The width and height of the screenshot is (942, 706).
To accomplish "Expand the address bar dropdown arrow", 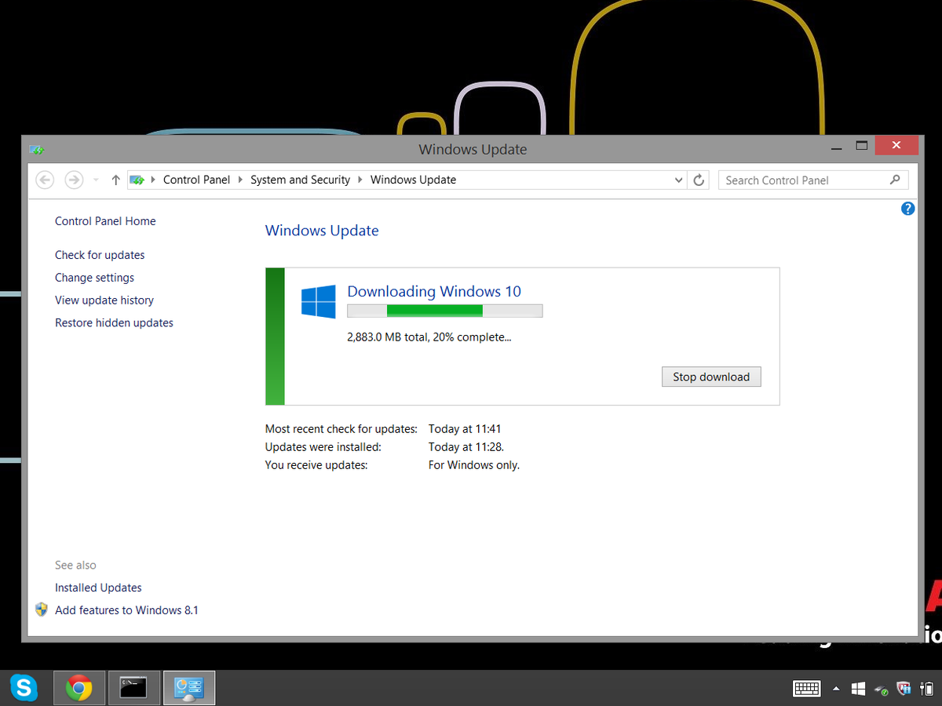I will pos(678,180).
